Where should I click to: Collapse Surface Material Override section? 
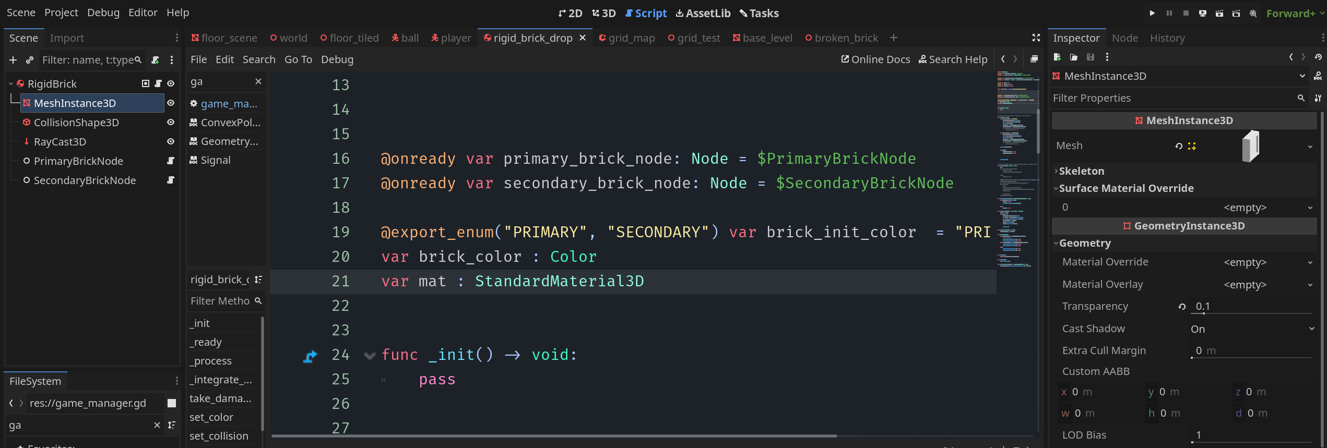(1184, 188)
